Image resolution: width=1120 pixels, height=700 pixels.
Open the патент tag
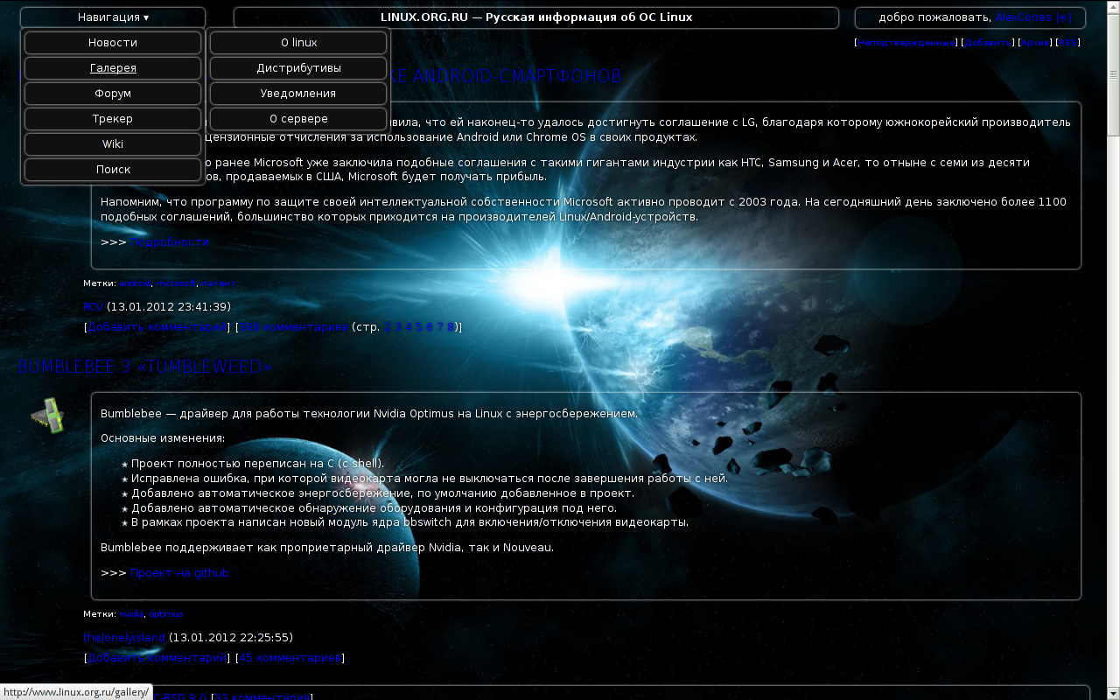[219, 283]
